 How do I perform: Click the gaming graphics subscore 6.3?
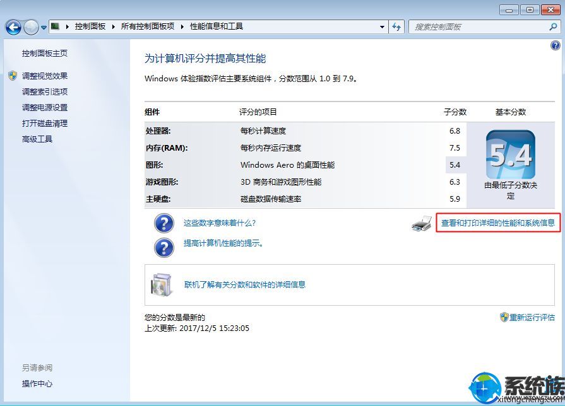point(455,182)
